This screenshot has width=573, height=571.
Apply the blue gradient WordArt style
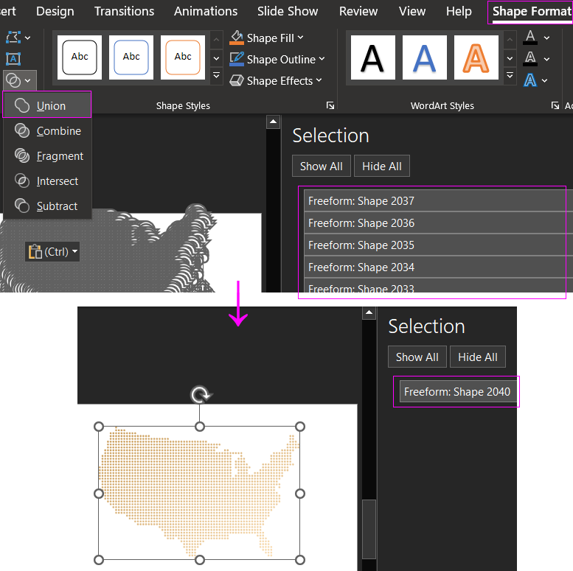point(424,57)
